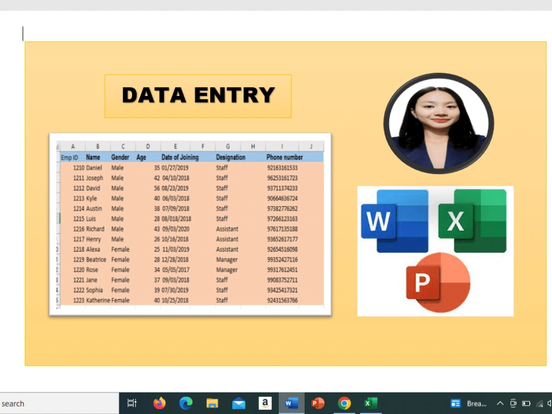Click the phone value '92163161533'
Image resolution: width=552 pixels, height=414 pixels.
pyautogui.click(x=282, y=168)
